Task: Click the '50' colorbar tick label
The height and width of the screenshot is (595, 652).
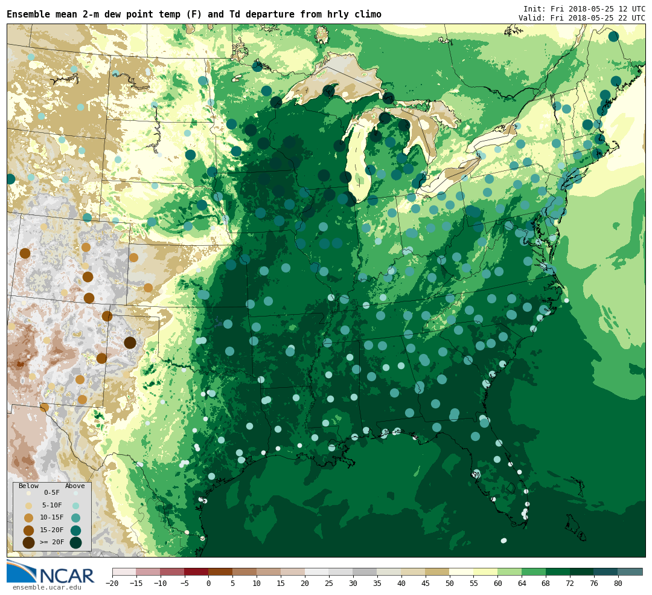Action: tap(450, 584)
